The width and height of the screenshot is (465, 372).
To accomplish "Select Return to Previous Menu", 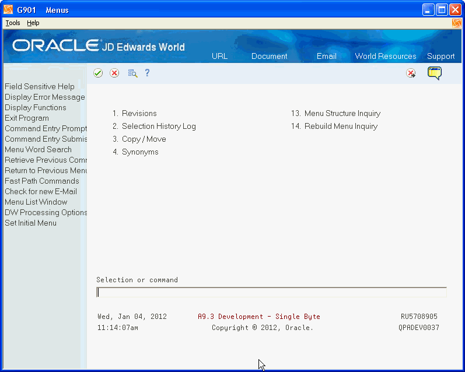I will (46, 170).
